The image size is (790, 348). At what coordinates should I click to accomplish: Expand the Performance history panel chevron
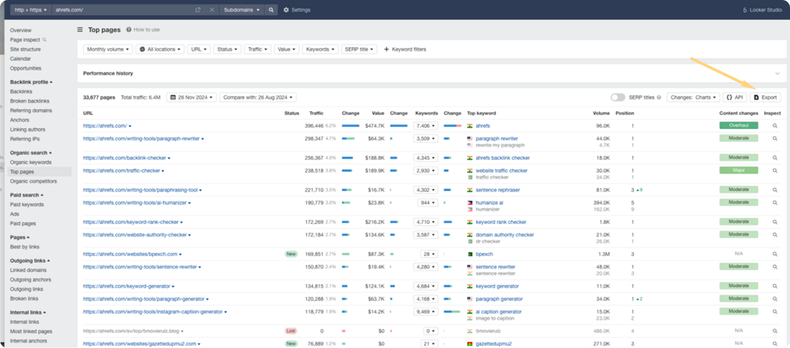[777, 73]
